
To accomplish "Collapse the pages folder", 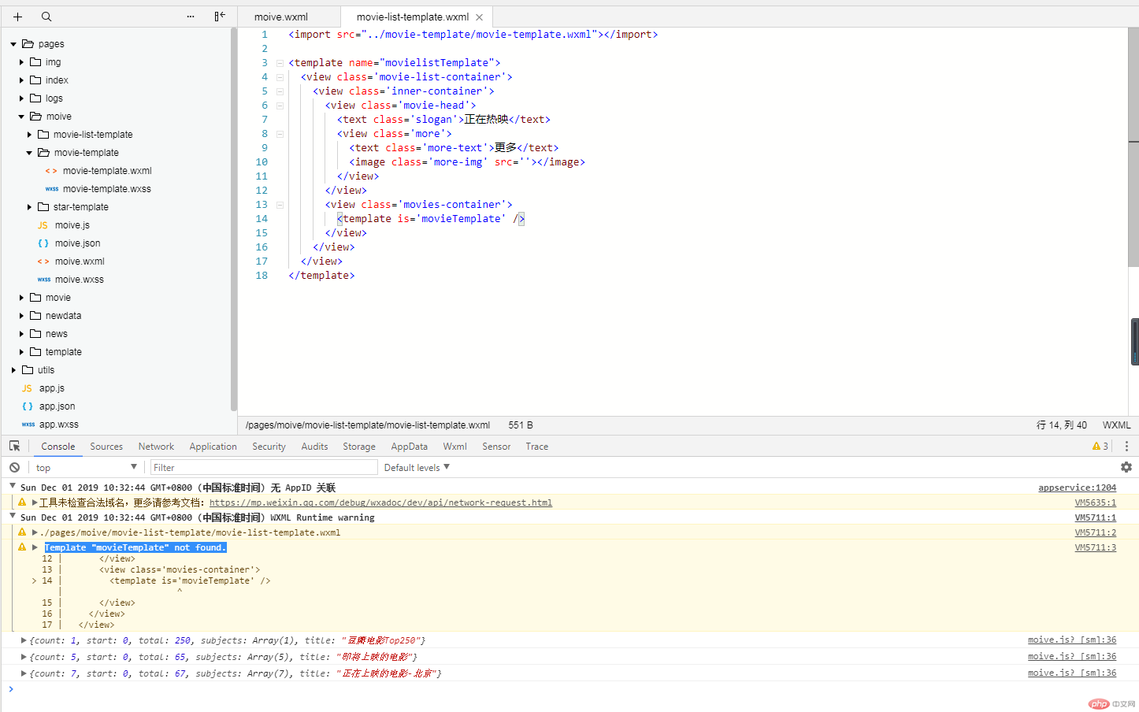I will pyautogui.click(x=13, y=44).
